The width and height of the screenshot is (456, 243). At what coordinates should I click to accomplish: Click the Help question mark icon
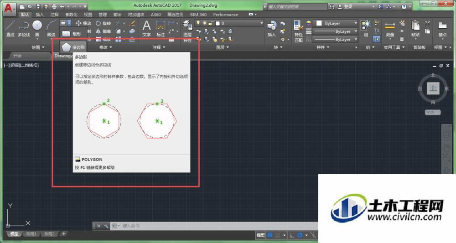point(404,6)
